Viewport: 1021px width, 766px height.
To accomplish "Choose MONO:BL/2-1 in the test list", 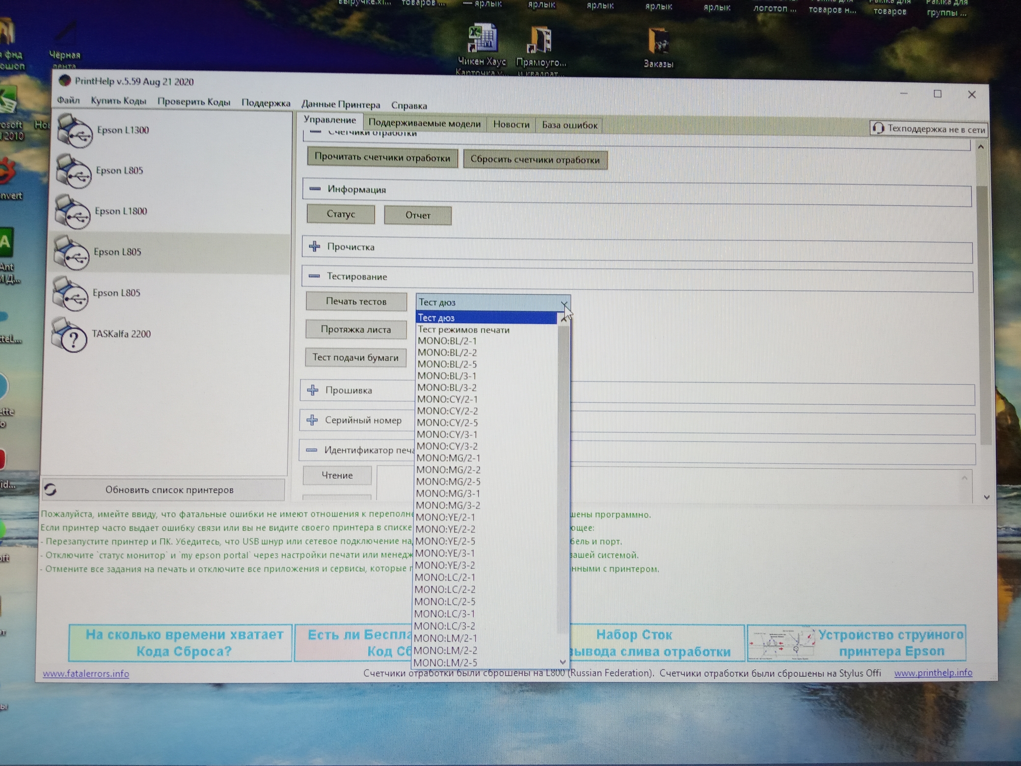I will pos(447,341).
